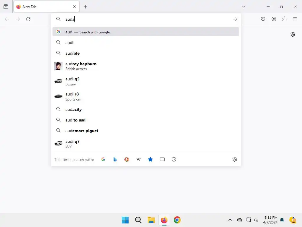Open notifications bell icon
Image resolution: width=302 pixels, height=227 pixels.
[282, 220]
